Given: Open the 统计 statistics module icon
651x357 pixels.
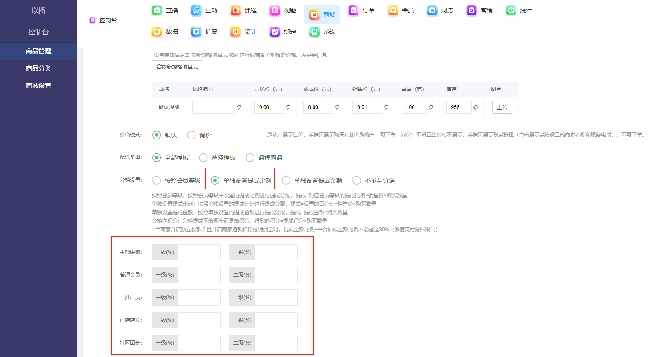Looking at the screenshot, I should (511, 10).
